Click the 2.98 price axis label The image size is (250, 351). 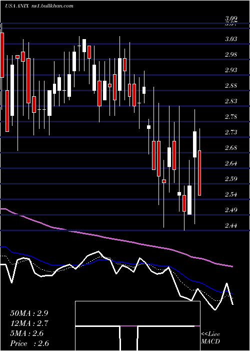pyautogui.click(x=231, y=55)
